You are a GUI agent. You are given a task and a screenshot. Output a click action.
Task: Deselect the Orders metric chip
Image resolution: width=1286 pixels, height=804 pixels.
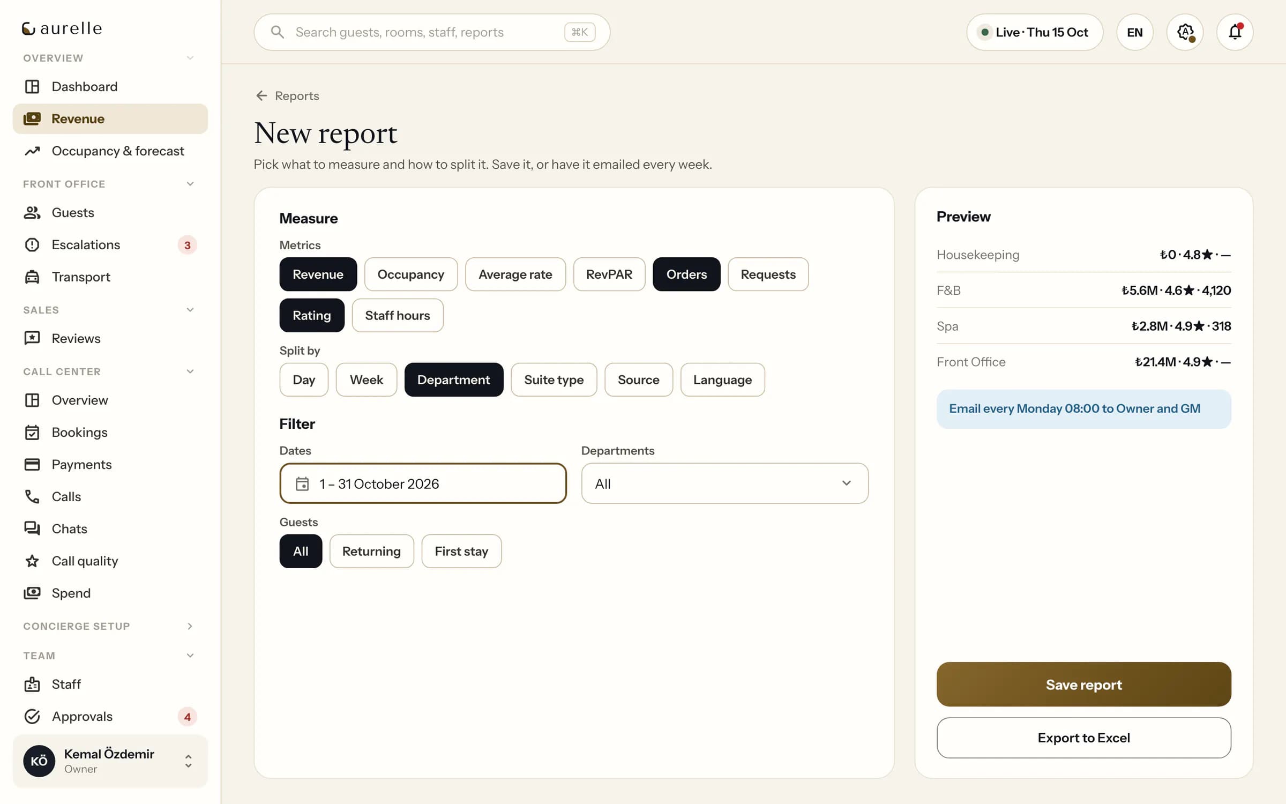[x=686, y=274]
